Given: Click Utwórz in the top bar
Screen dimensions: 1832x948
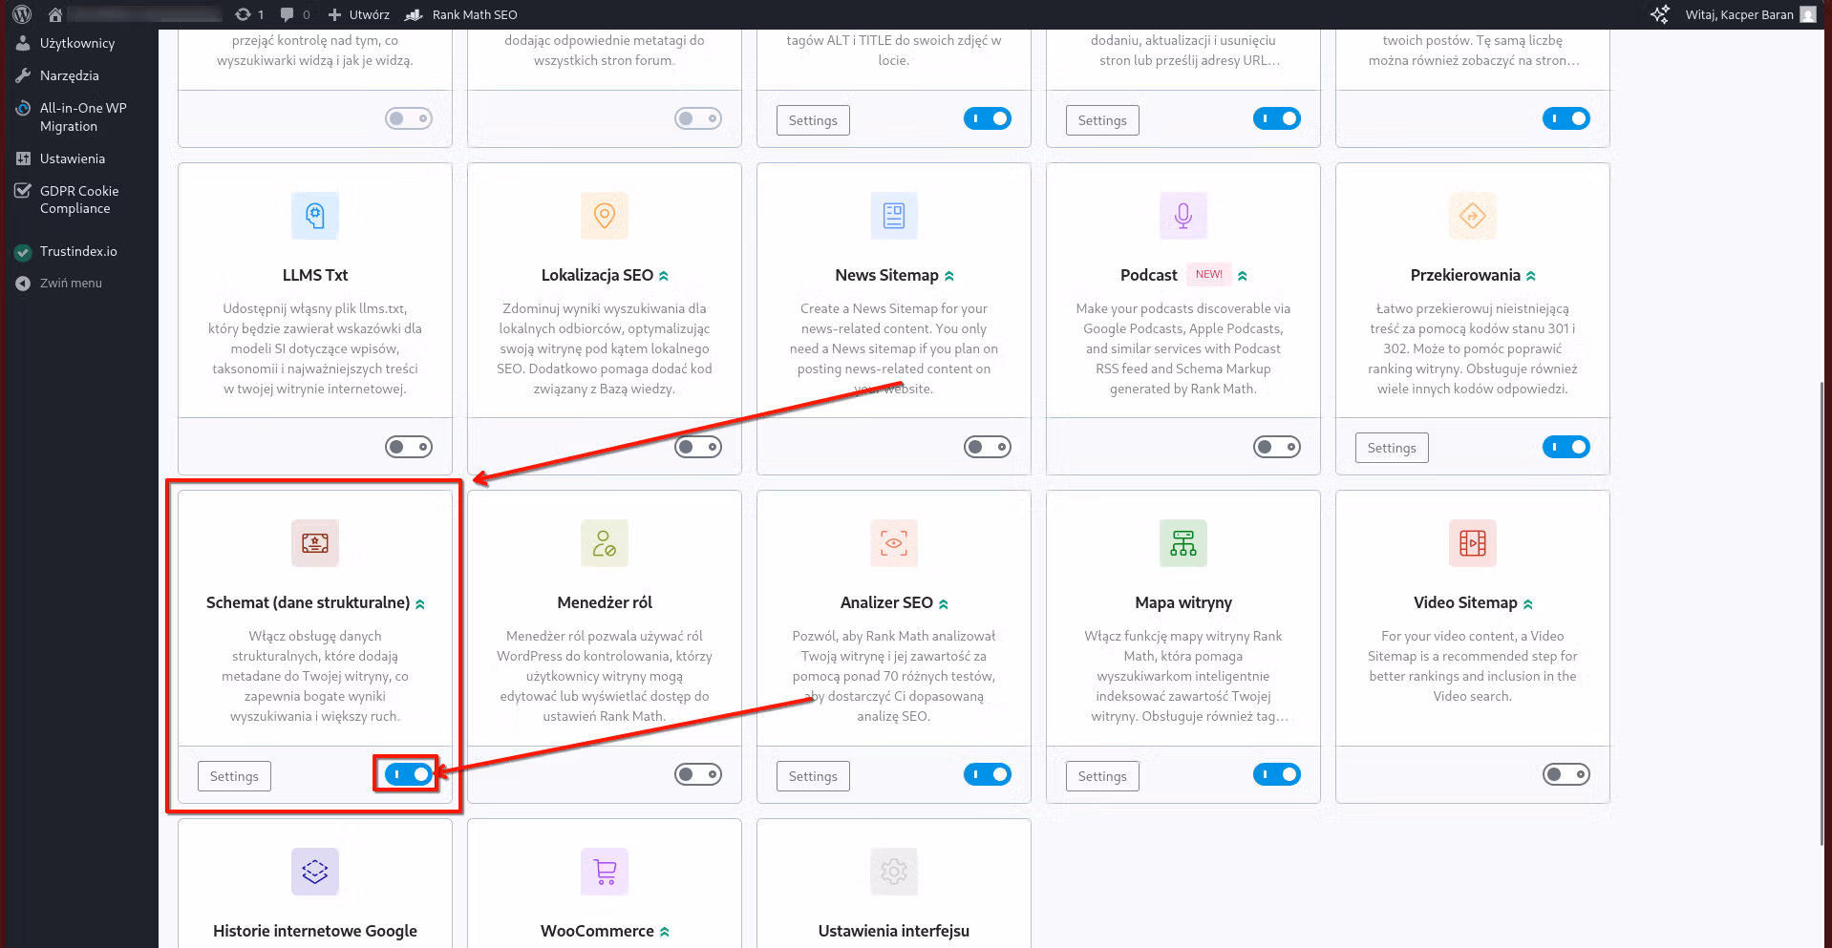Looking at the screenshot, I should pyautogui.click(x=367, y=14).
